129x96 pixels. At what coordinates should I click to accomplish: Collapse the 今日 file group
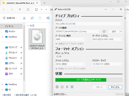pyautogui.click(x=28, y=26)
